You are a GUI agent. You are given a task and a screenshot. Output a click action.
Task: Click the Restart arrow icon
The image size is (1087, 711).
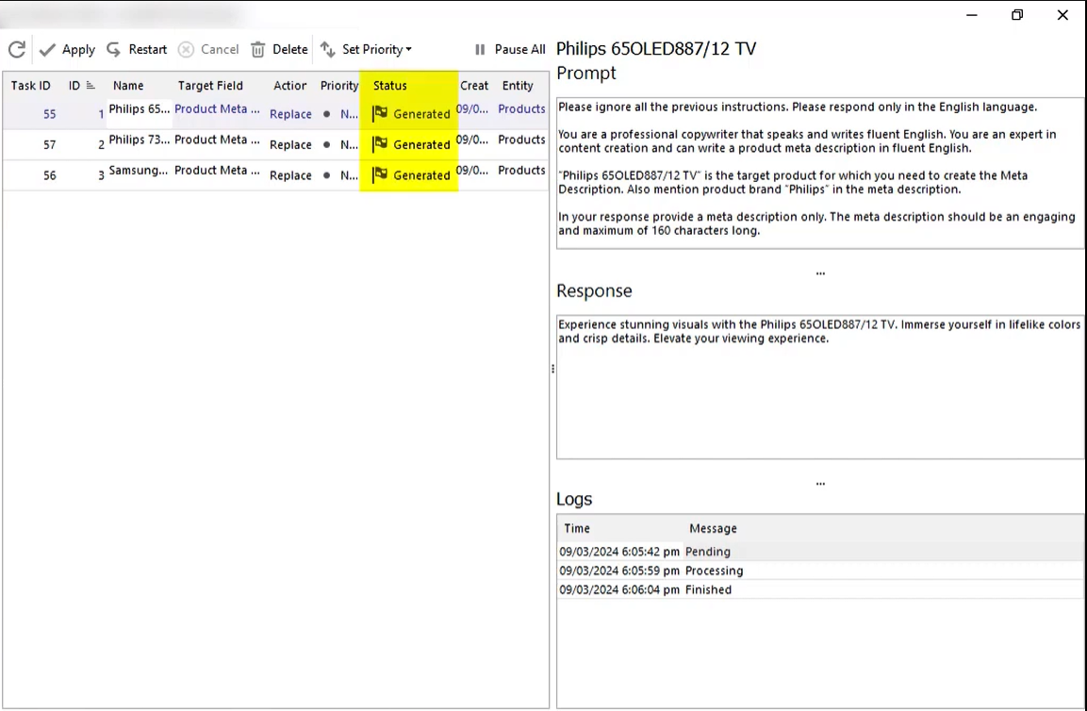pos(113,49)
